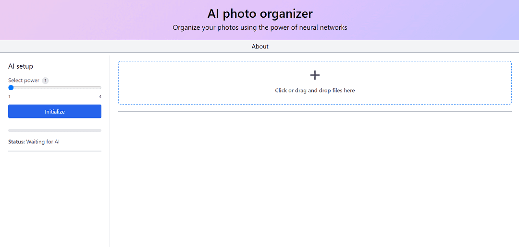The width and height of the screenshot is (519, 247).
Task: Click the AI setup heading
Action: click(x=21, y=66)
